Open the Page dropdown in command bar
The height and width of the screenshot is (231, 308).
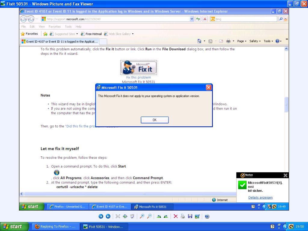242,41
